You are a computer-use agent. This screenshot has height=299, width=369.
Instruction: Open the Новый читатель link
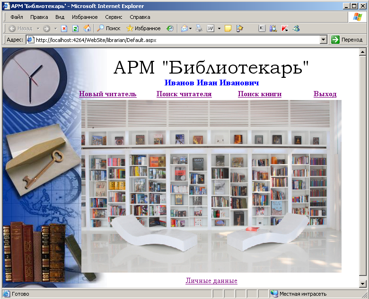[x=107, y=94]
